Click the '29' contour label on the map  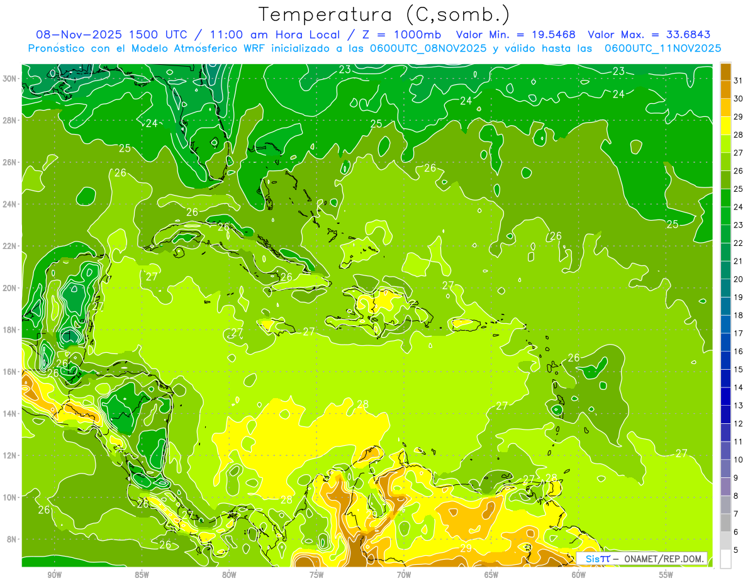click(466, 548)
